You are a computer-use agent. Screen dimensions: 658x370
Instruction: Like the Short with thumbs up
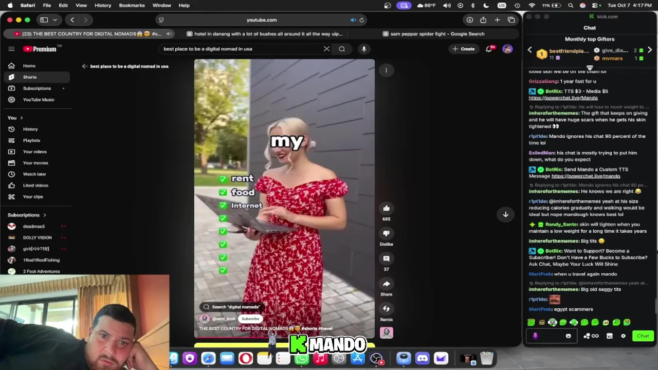(x=386, y=208)
